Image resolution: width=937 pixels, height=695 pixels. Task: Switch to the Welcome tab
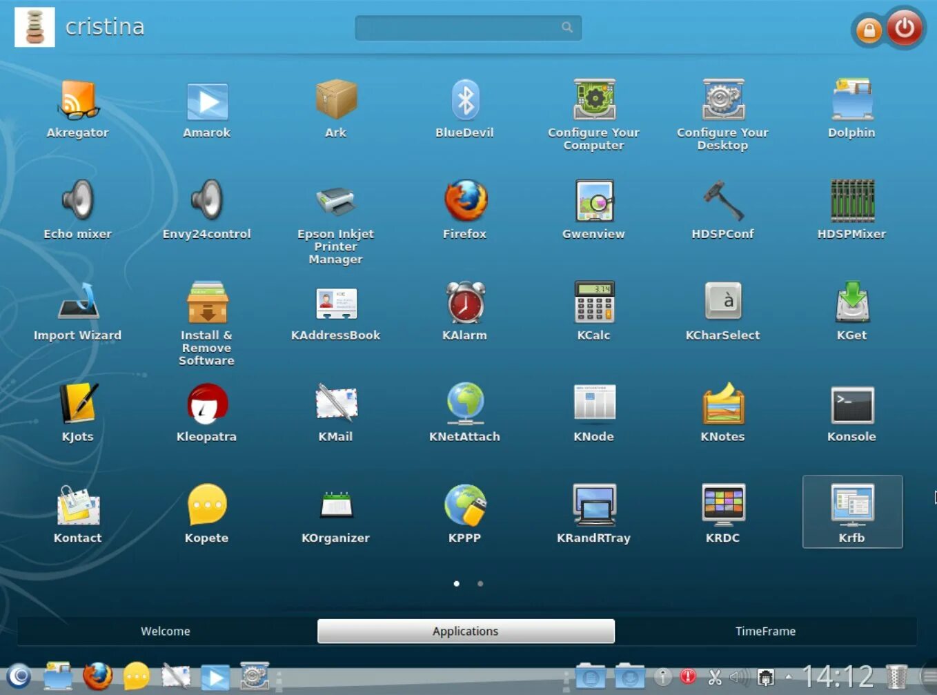click(x=166, y=631)
